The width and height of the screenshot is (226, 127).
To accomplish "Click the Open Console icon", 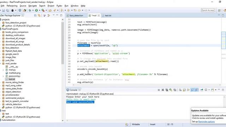I will (x=213, y=90).
